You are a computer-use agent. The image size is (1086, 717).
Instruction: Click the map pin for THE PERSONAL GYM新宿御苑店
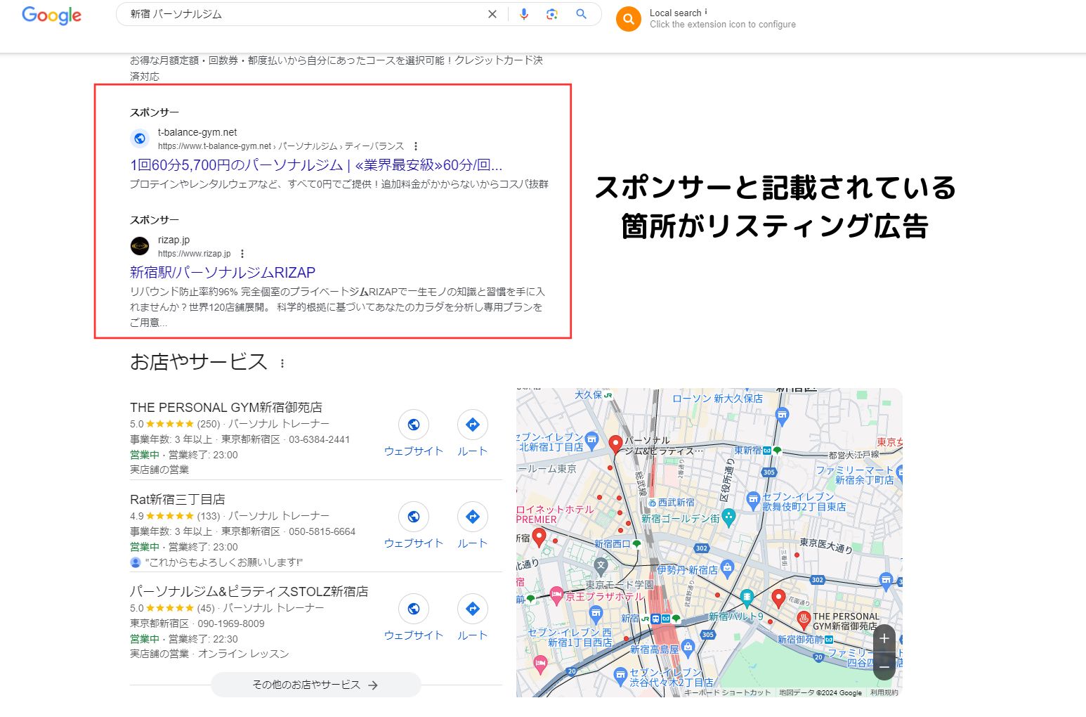click(x=804, y=620)
